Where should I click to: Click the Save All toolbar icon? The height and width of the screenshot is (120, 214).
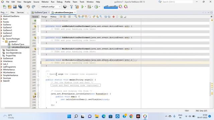[20, 7]
